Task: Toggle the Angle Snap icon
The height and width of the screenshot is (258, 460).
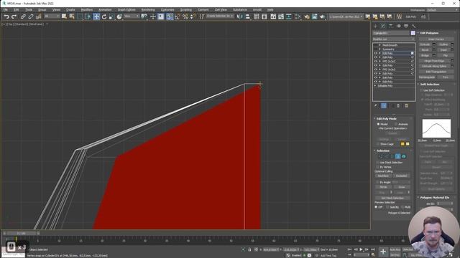Action: click(x=178, y=16)
